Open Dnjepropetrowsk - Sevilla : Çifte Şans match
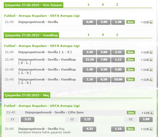This screenshot has width=158, height=137. [54, 112]
